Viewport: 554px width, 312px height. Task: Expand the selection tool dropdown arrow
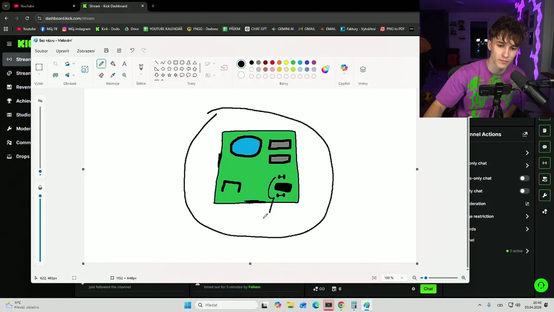(39, 75)
